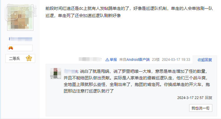Image resolution: width=221 pixels, height=119 pixels.
Task: Click the blurred label left of 举报
Action: point(90,59)
